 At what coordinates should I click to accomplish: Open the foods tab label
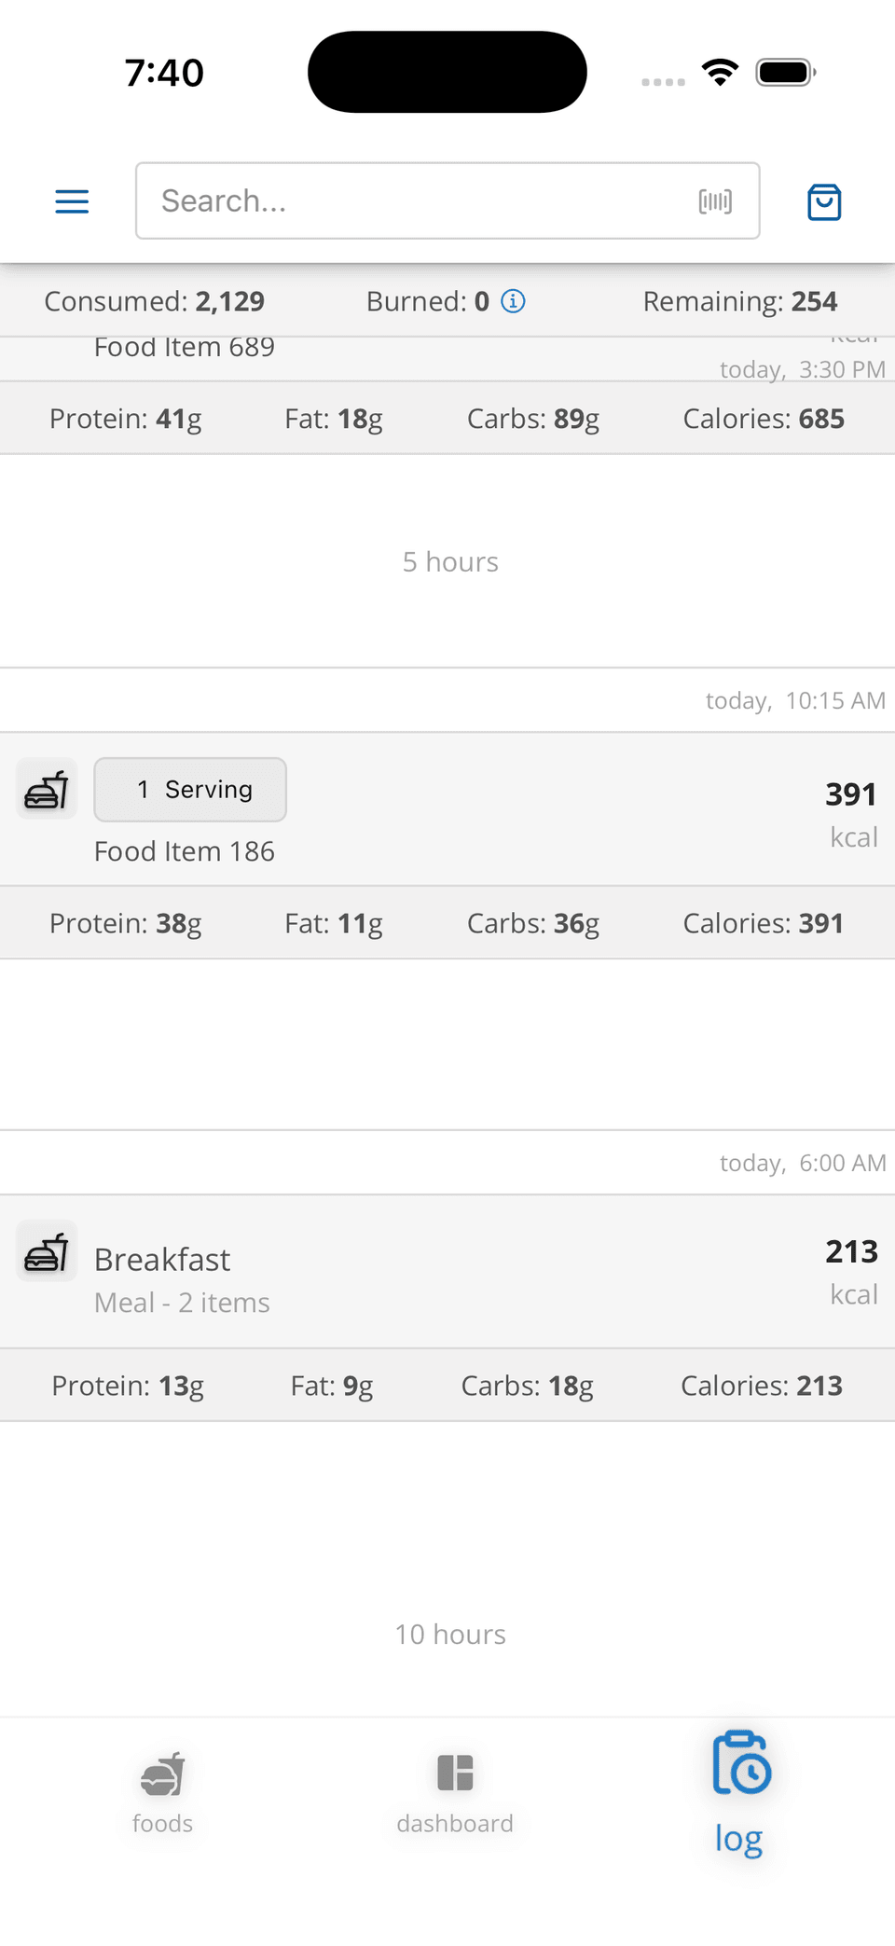click(163, 1824)
